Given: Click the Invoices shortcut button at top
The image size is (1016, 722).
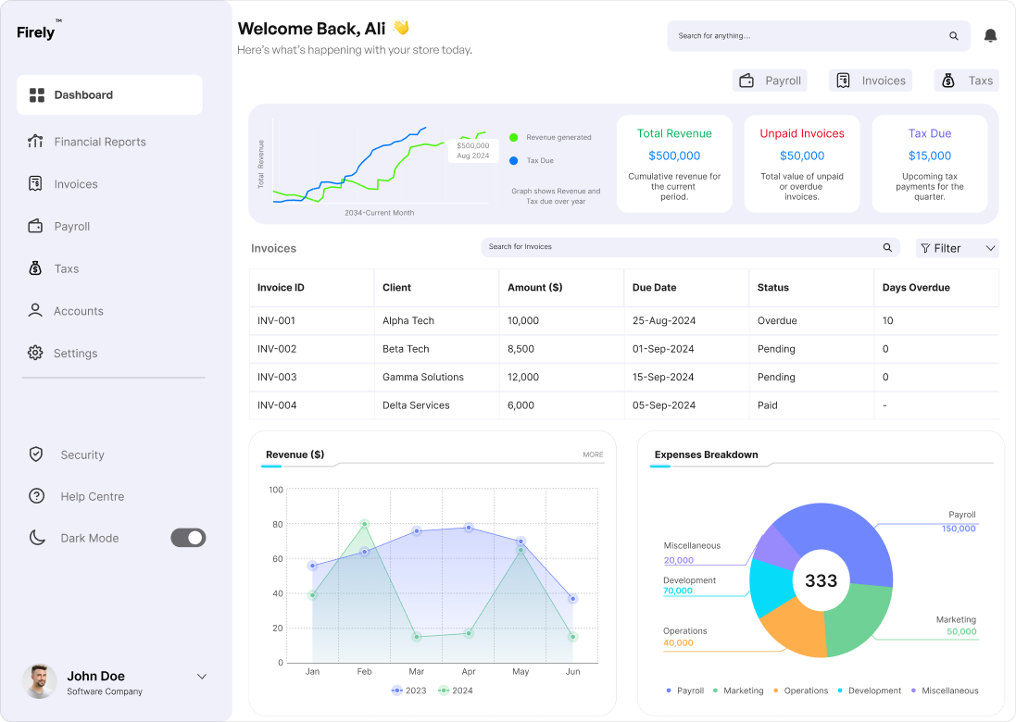Looking at the screenshot, I should click(x=871, y=81).
